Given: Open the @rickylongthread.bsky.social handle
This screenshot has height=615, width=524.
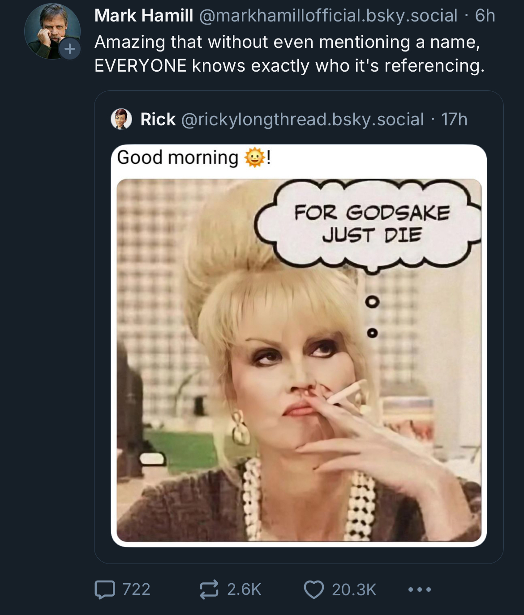Looking at the screenshot, I should coord(302,119).
